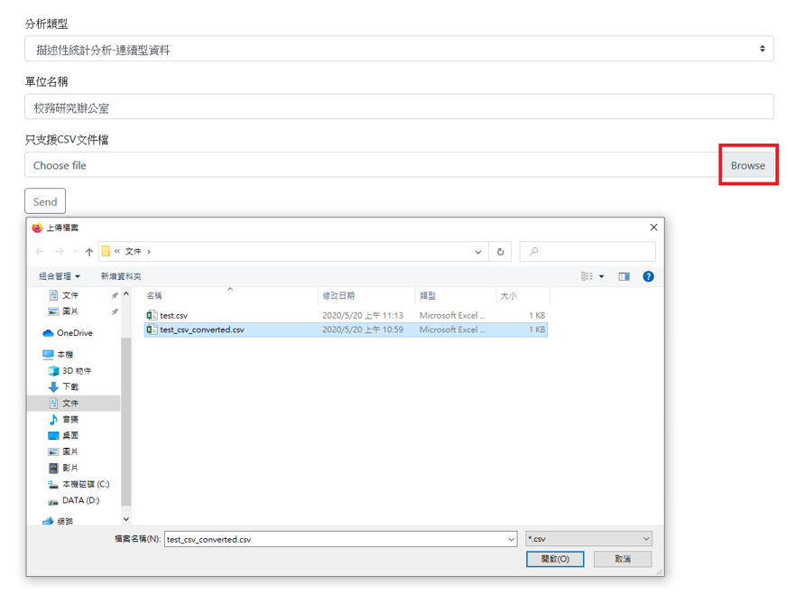Viewport: 786px width, 604px height.
Task: Click the sidebar scroll down arrow
Action: click(126, 519)
